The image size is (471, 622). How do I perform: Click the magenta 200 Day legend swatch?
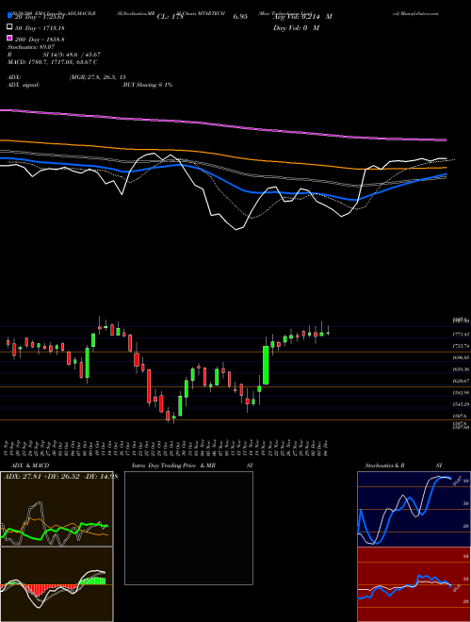point(9,39)
